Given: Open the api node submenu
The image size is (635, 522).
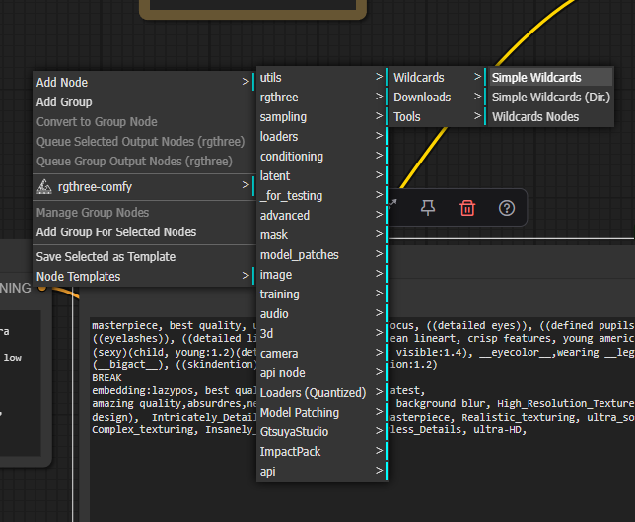Looking at the screenshot, I should (322, 372).
